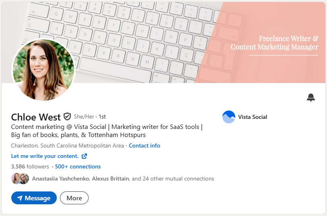Click the external link icon after 'Let me write your content.'
The image size is (327, 216).
point(84,156)
